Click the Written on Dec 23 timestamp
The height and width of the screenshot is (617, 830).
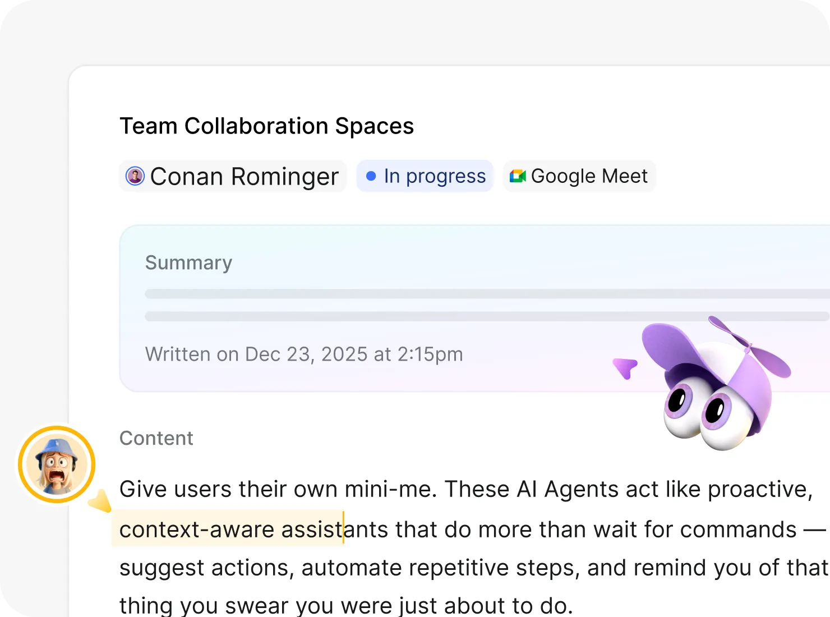click(x=304, y=354)
